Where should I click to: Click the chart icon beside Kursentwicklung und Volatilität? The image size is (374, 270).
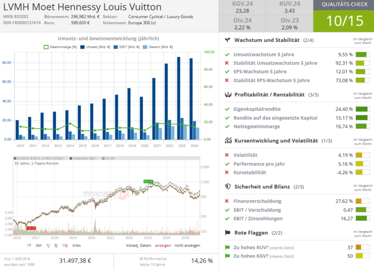click(x=227, y=140)
